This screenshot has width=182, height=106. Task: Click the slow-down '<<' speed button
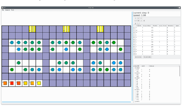tap(135, 21)
